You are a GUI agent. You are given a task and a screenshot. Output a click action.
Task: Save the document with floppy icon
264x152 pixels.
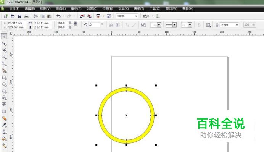point(19,16)
